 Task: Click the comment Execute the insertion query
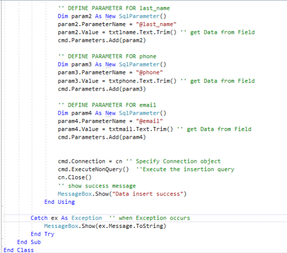(185, 170)
